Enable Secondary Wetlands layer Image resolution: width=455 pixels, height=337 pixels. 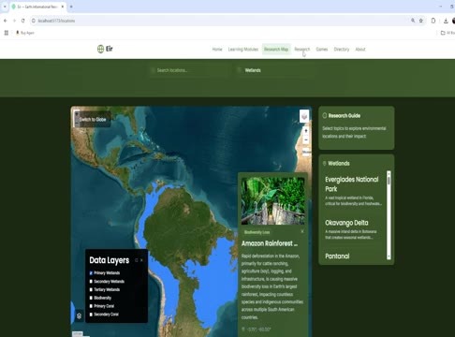(x=91, y=282)
